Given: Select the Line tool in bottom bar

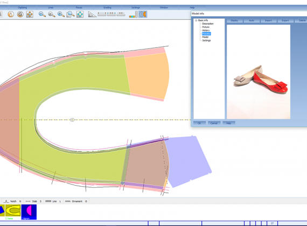Looking at the screenshot, I should [53, 201].
